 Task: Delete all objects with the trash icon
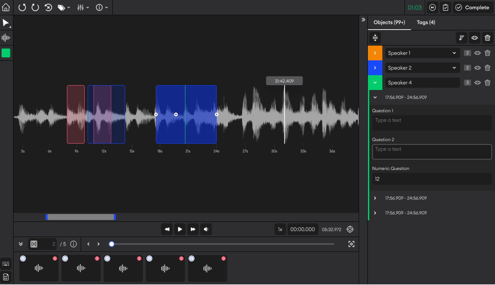(487, 38)
